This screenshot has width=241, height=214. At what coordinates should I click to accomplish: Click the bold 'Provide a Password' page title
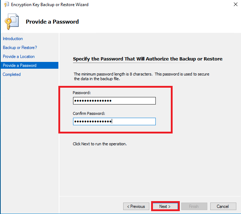tap(52, 22)
